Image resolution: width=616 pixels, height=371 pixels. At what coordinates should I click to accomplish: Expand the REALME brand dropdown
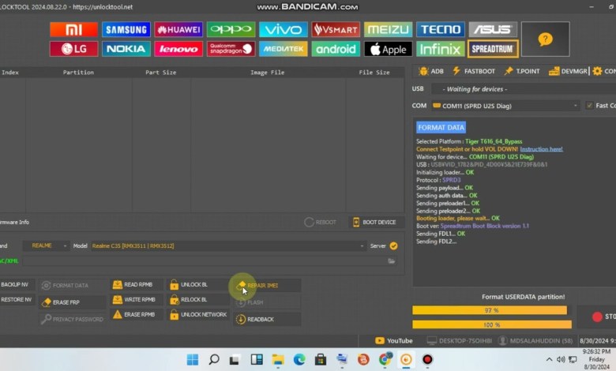tap(46, 245)
